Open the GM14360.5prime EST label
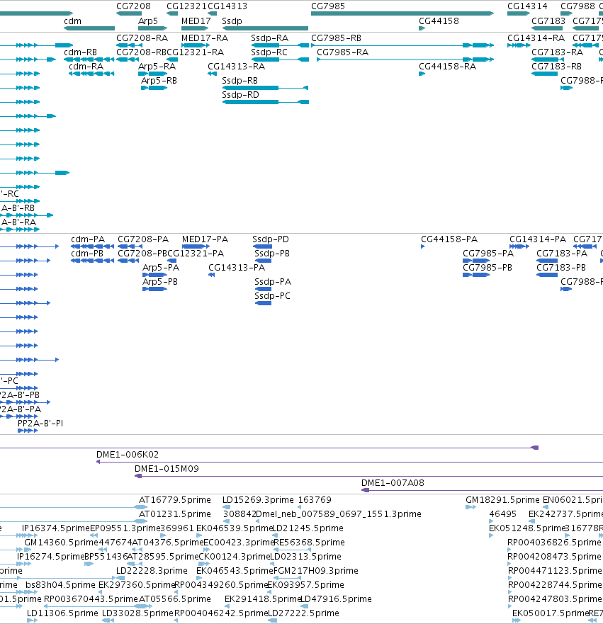Screen dimensions: 603x624 62,543
